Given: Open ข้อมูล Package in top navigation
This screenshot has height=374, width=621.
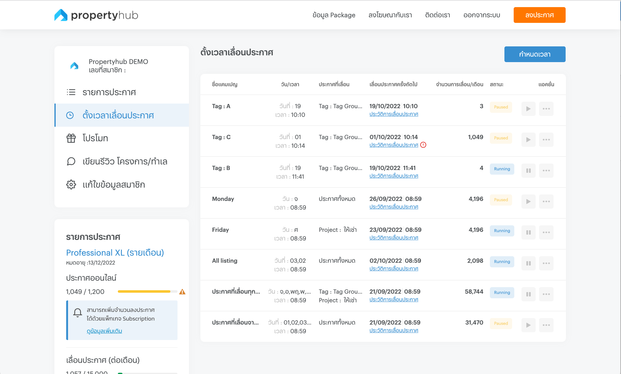Looking at the screenshot, I should pyautogui.click(x=334, y=15).
